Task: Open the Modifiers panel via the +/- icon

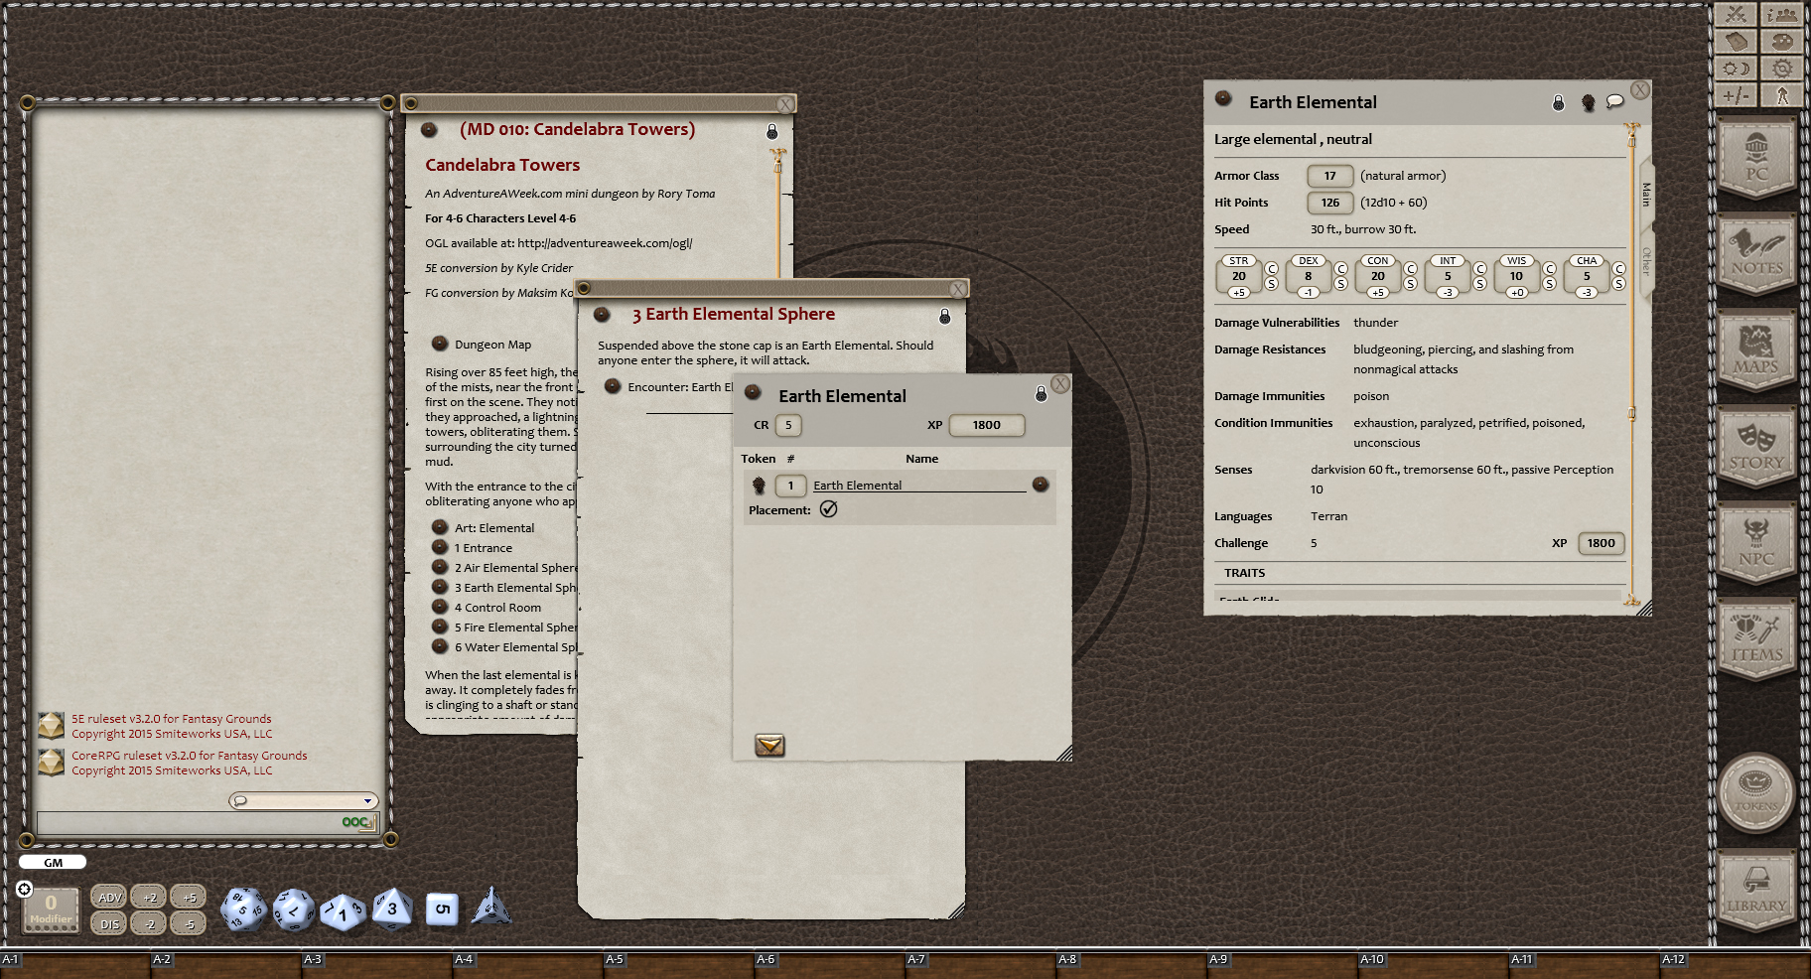Action: (x=1735, y=95)
